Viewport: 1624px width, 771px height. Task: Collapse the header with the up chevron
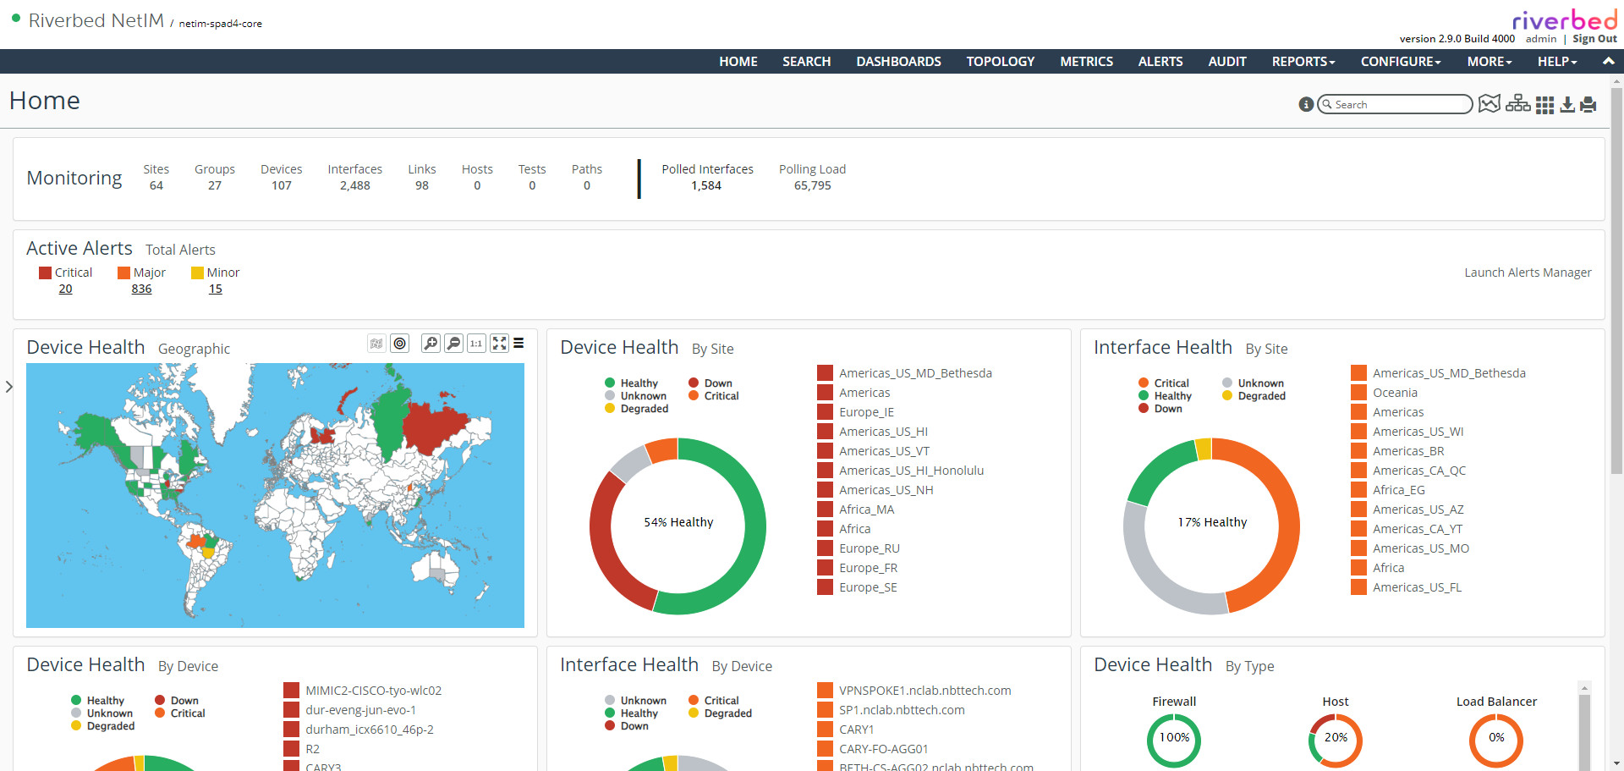click(1608, 61)
